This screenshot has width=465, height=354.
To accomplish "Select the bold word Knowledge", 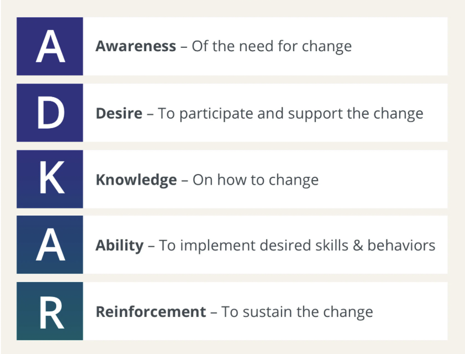I will pyautogui.click(x=136, y=180).
